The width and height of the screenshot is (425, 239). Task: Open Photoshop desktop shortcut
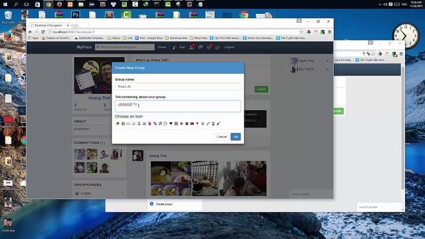75,15
